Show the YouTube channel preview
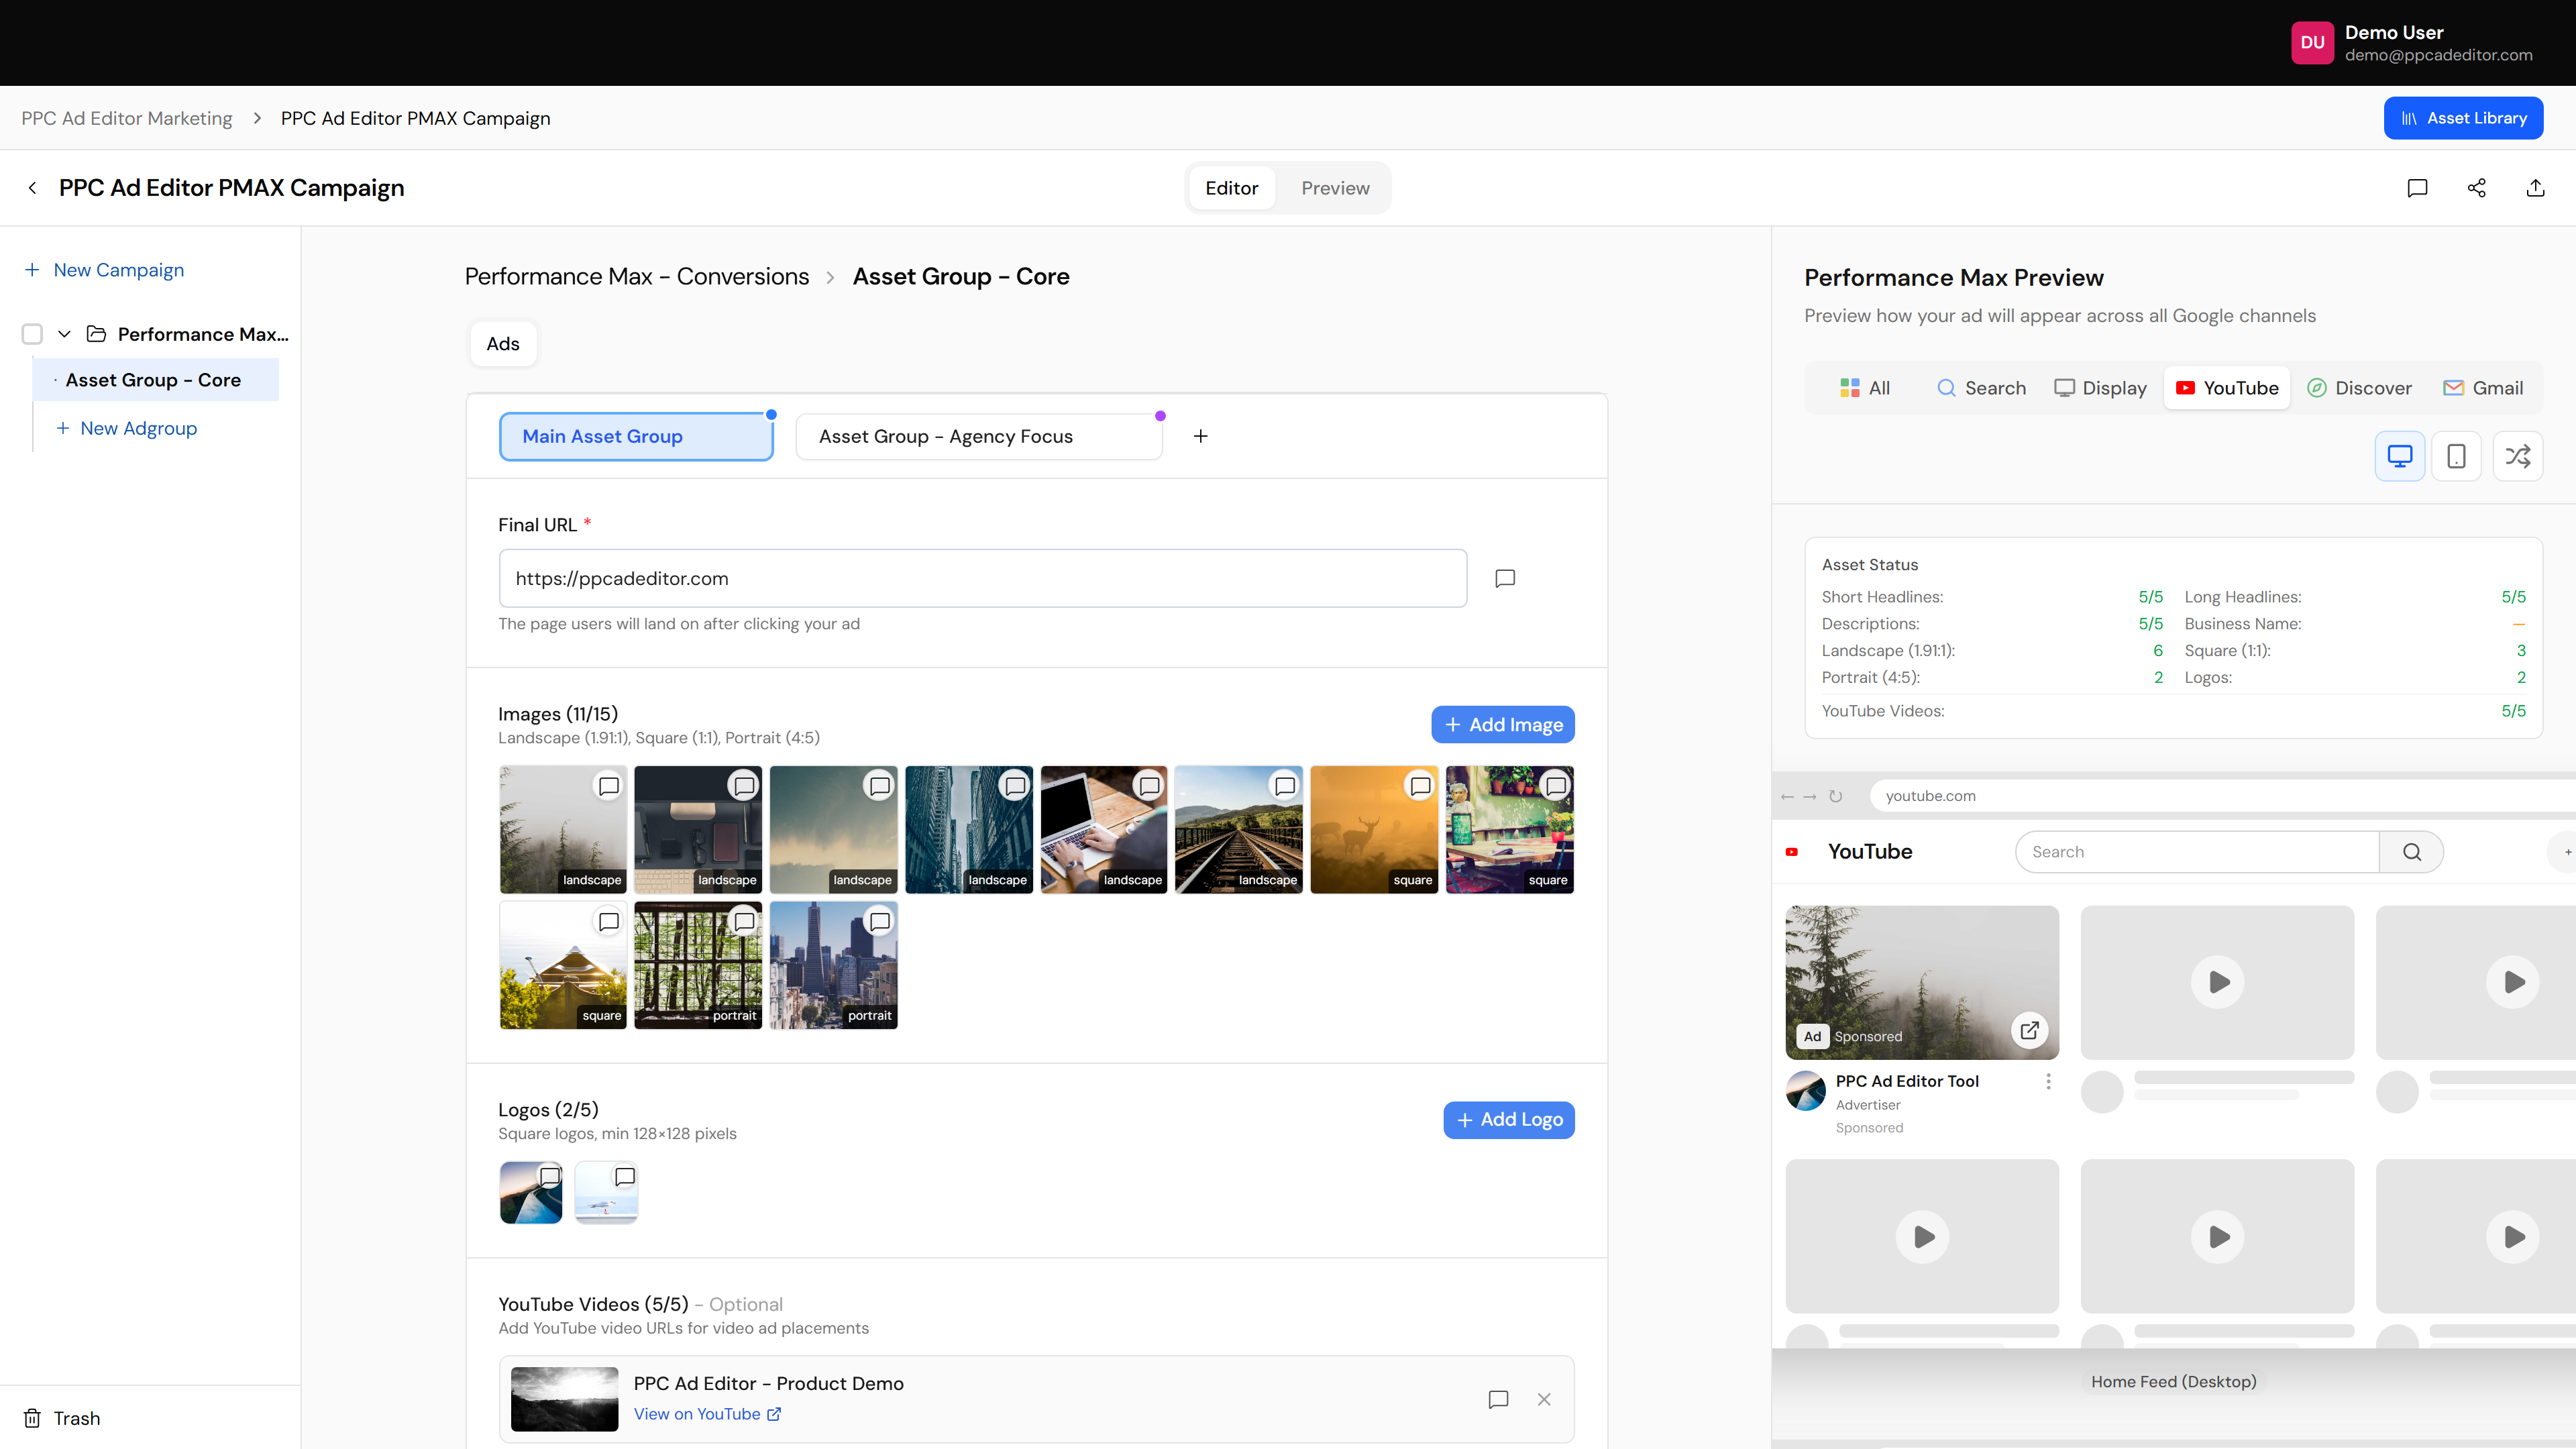 click(2227, 388)
